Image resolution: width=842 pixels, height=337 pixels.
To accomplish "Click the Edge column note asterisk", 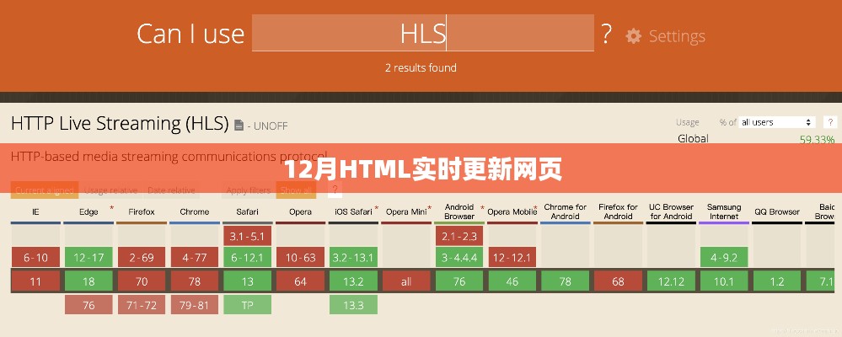I will tap(112, 207).
